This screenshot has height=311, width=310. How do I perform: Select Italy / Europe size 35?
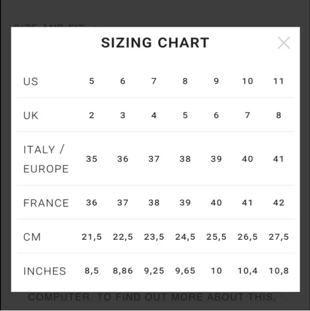pyautogui.click(x=92, y=159)
